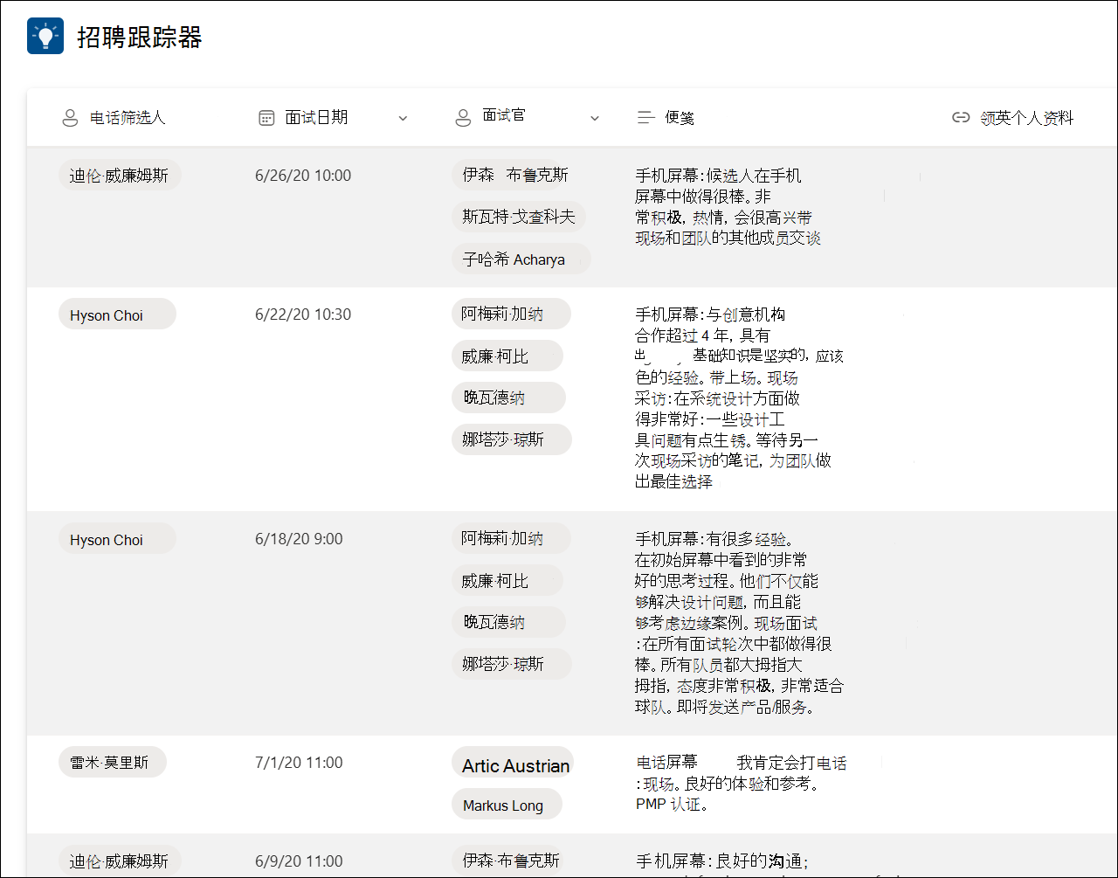Click the person icon beside 电话筛选人
This screenshot has height=878, width=1118.
pos(70,118)
